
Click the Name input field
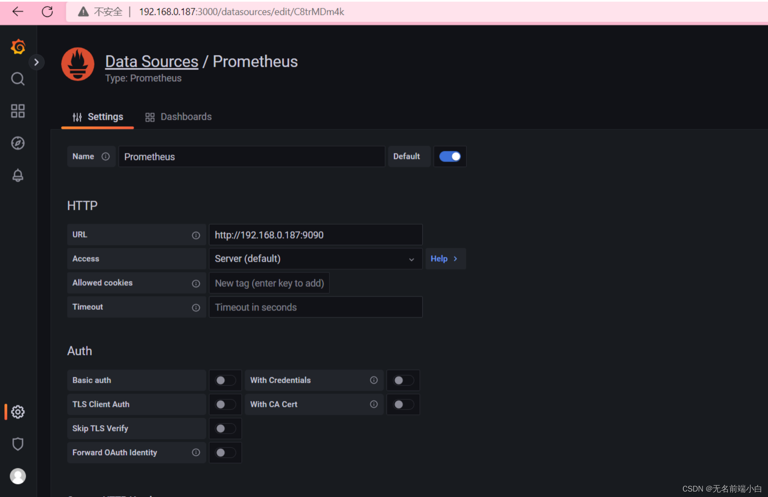[x=251, y=157]
